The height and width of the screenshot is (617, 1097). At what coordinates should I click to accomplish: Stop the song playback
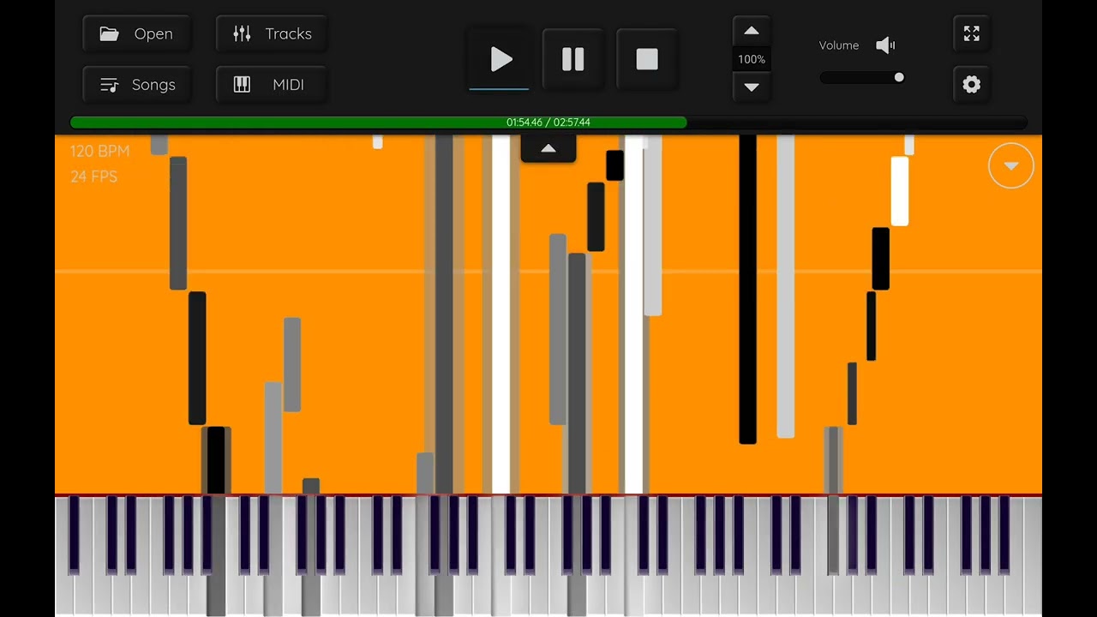click(x=647, y=59)
